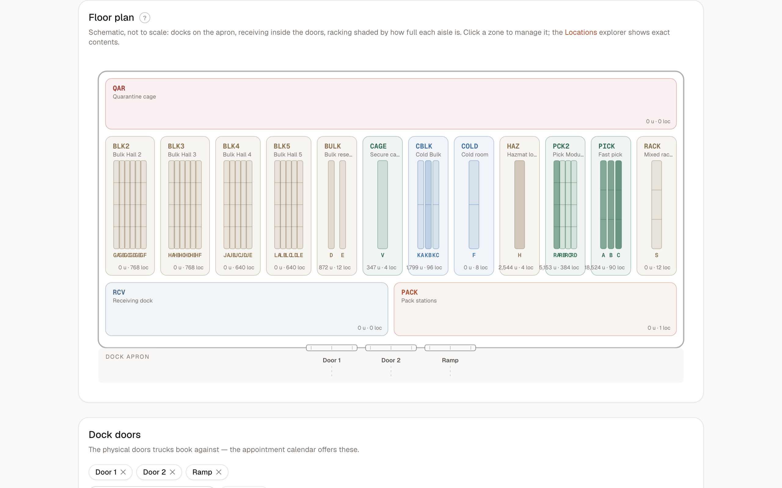Click aisle V bar in CAGE

382,205
